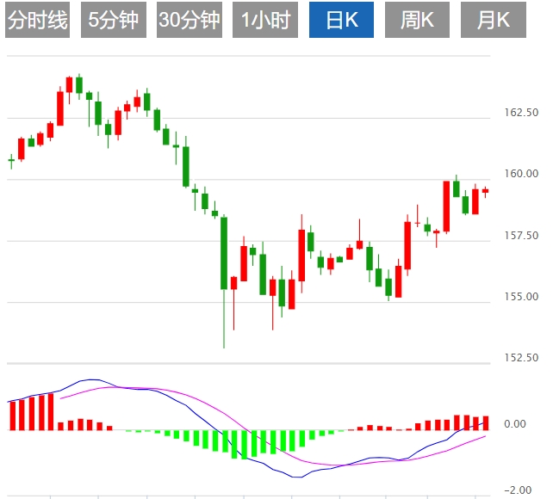Open the 30分钟 chart tab
Viewport: 553px width, 499px height.
190,21
